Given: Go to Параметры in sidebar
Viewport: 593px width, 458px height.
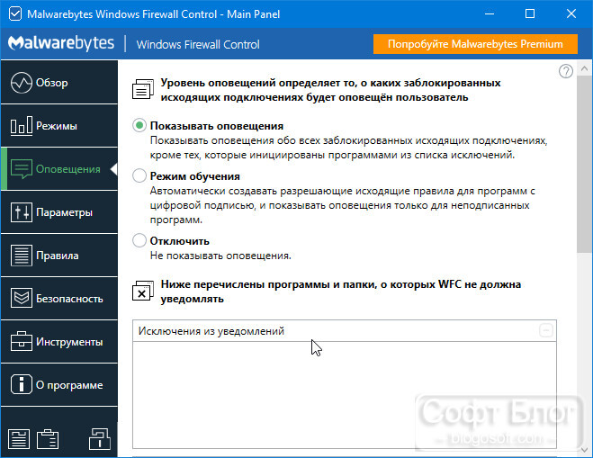Looking at the screenshot, I should click(59, 211).
